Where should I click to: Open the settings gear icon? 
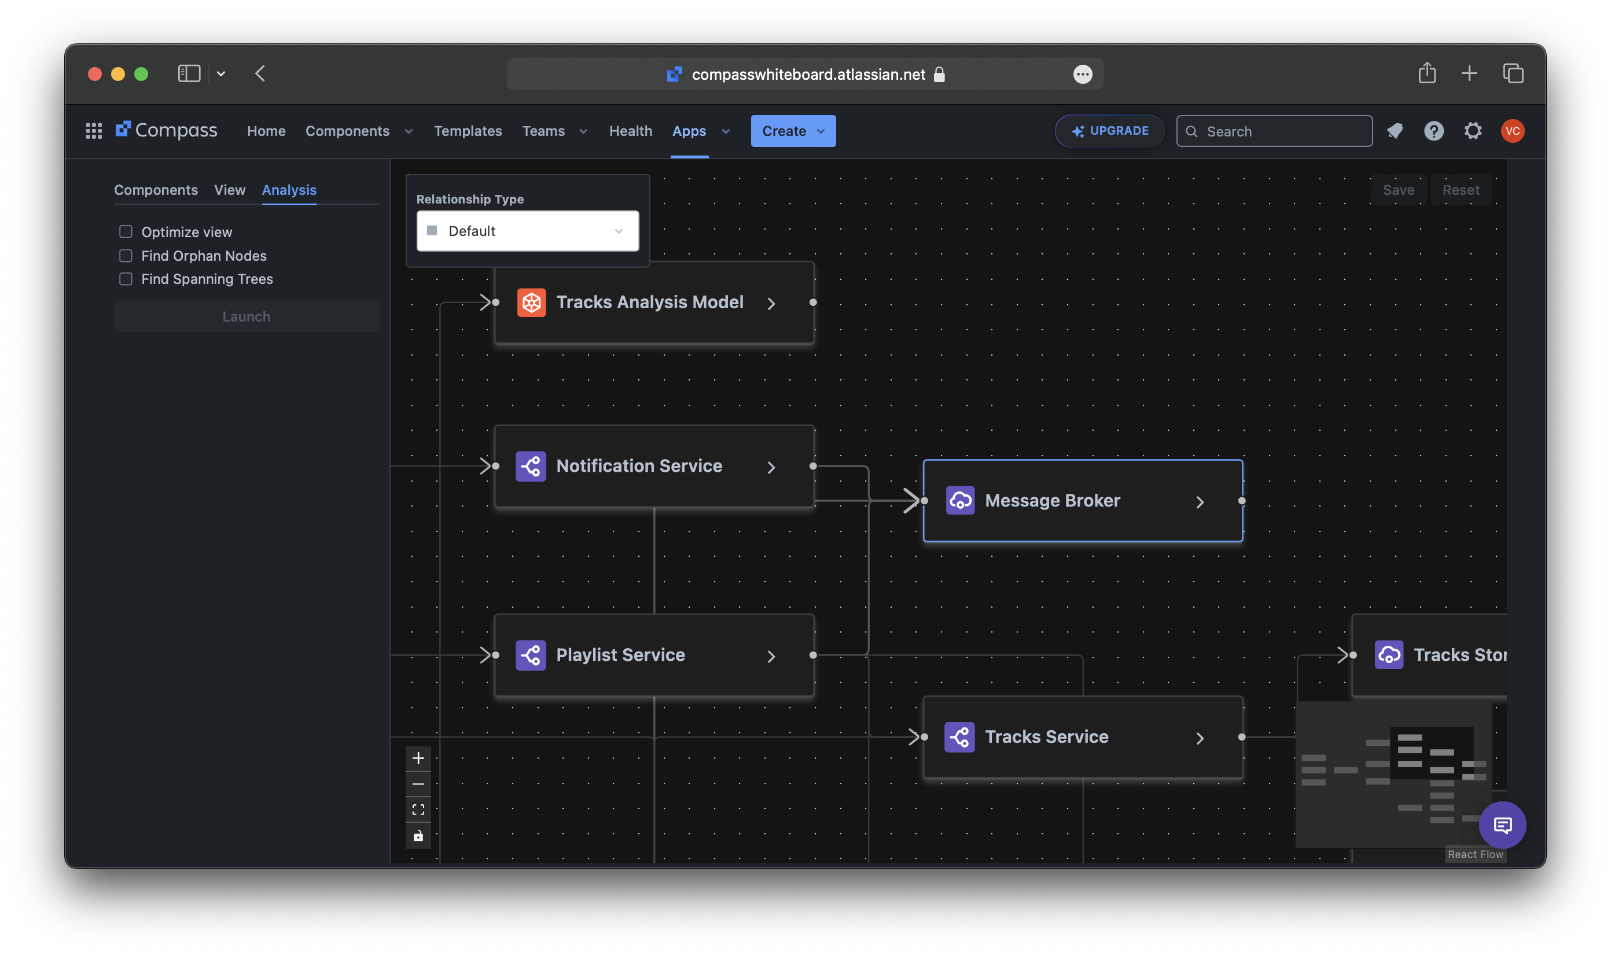(x=1473, y=131)
